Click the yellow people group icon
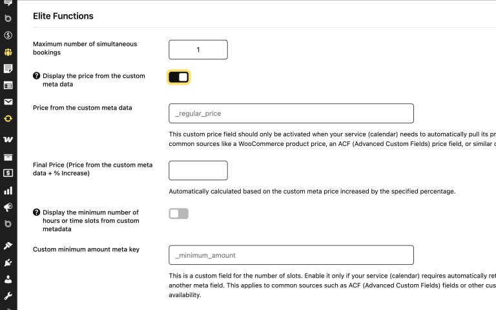Screen dimensions: 496x310 [x=8, y=52]
